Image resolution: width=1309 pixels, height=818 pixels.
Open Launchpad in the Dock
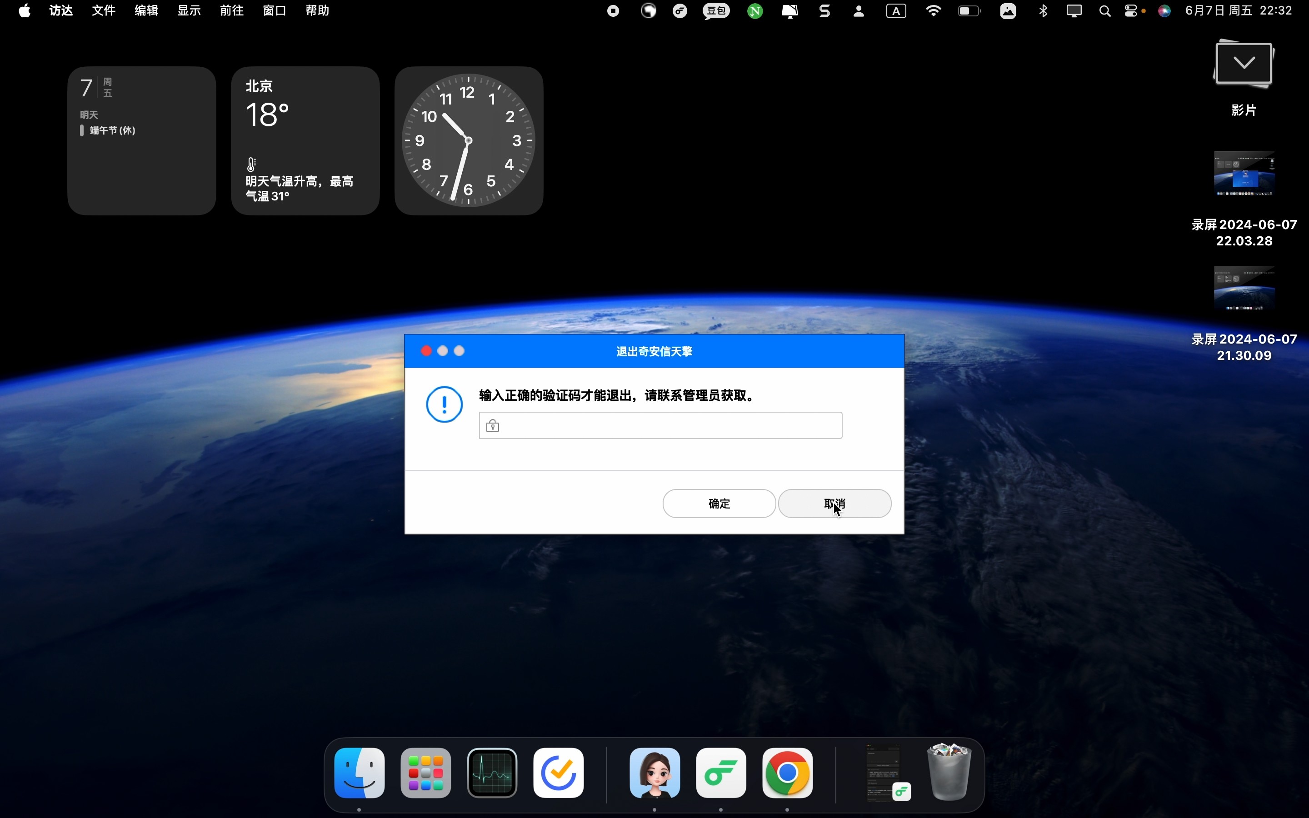(x=426, y=773)
